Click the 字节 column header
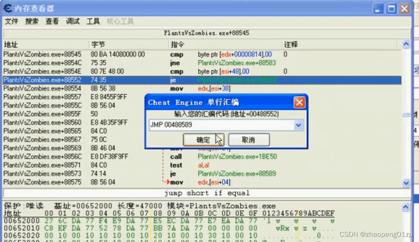Viewport: 419px width, 242px height. click(129, 44)
